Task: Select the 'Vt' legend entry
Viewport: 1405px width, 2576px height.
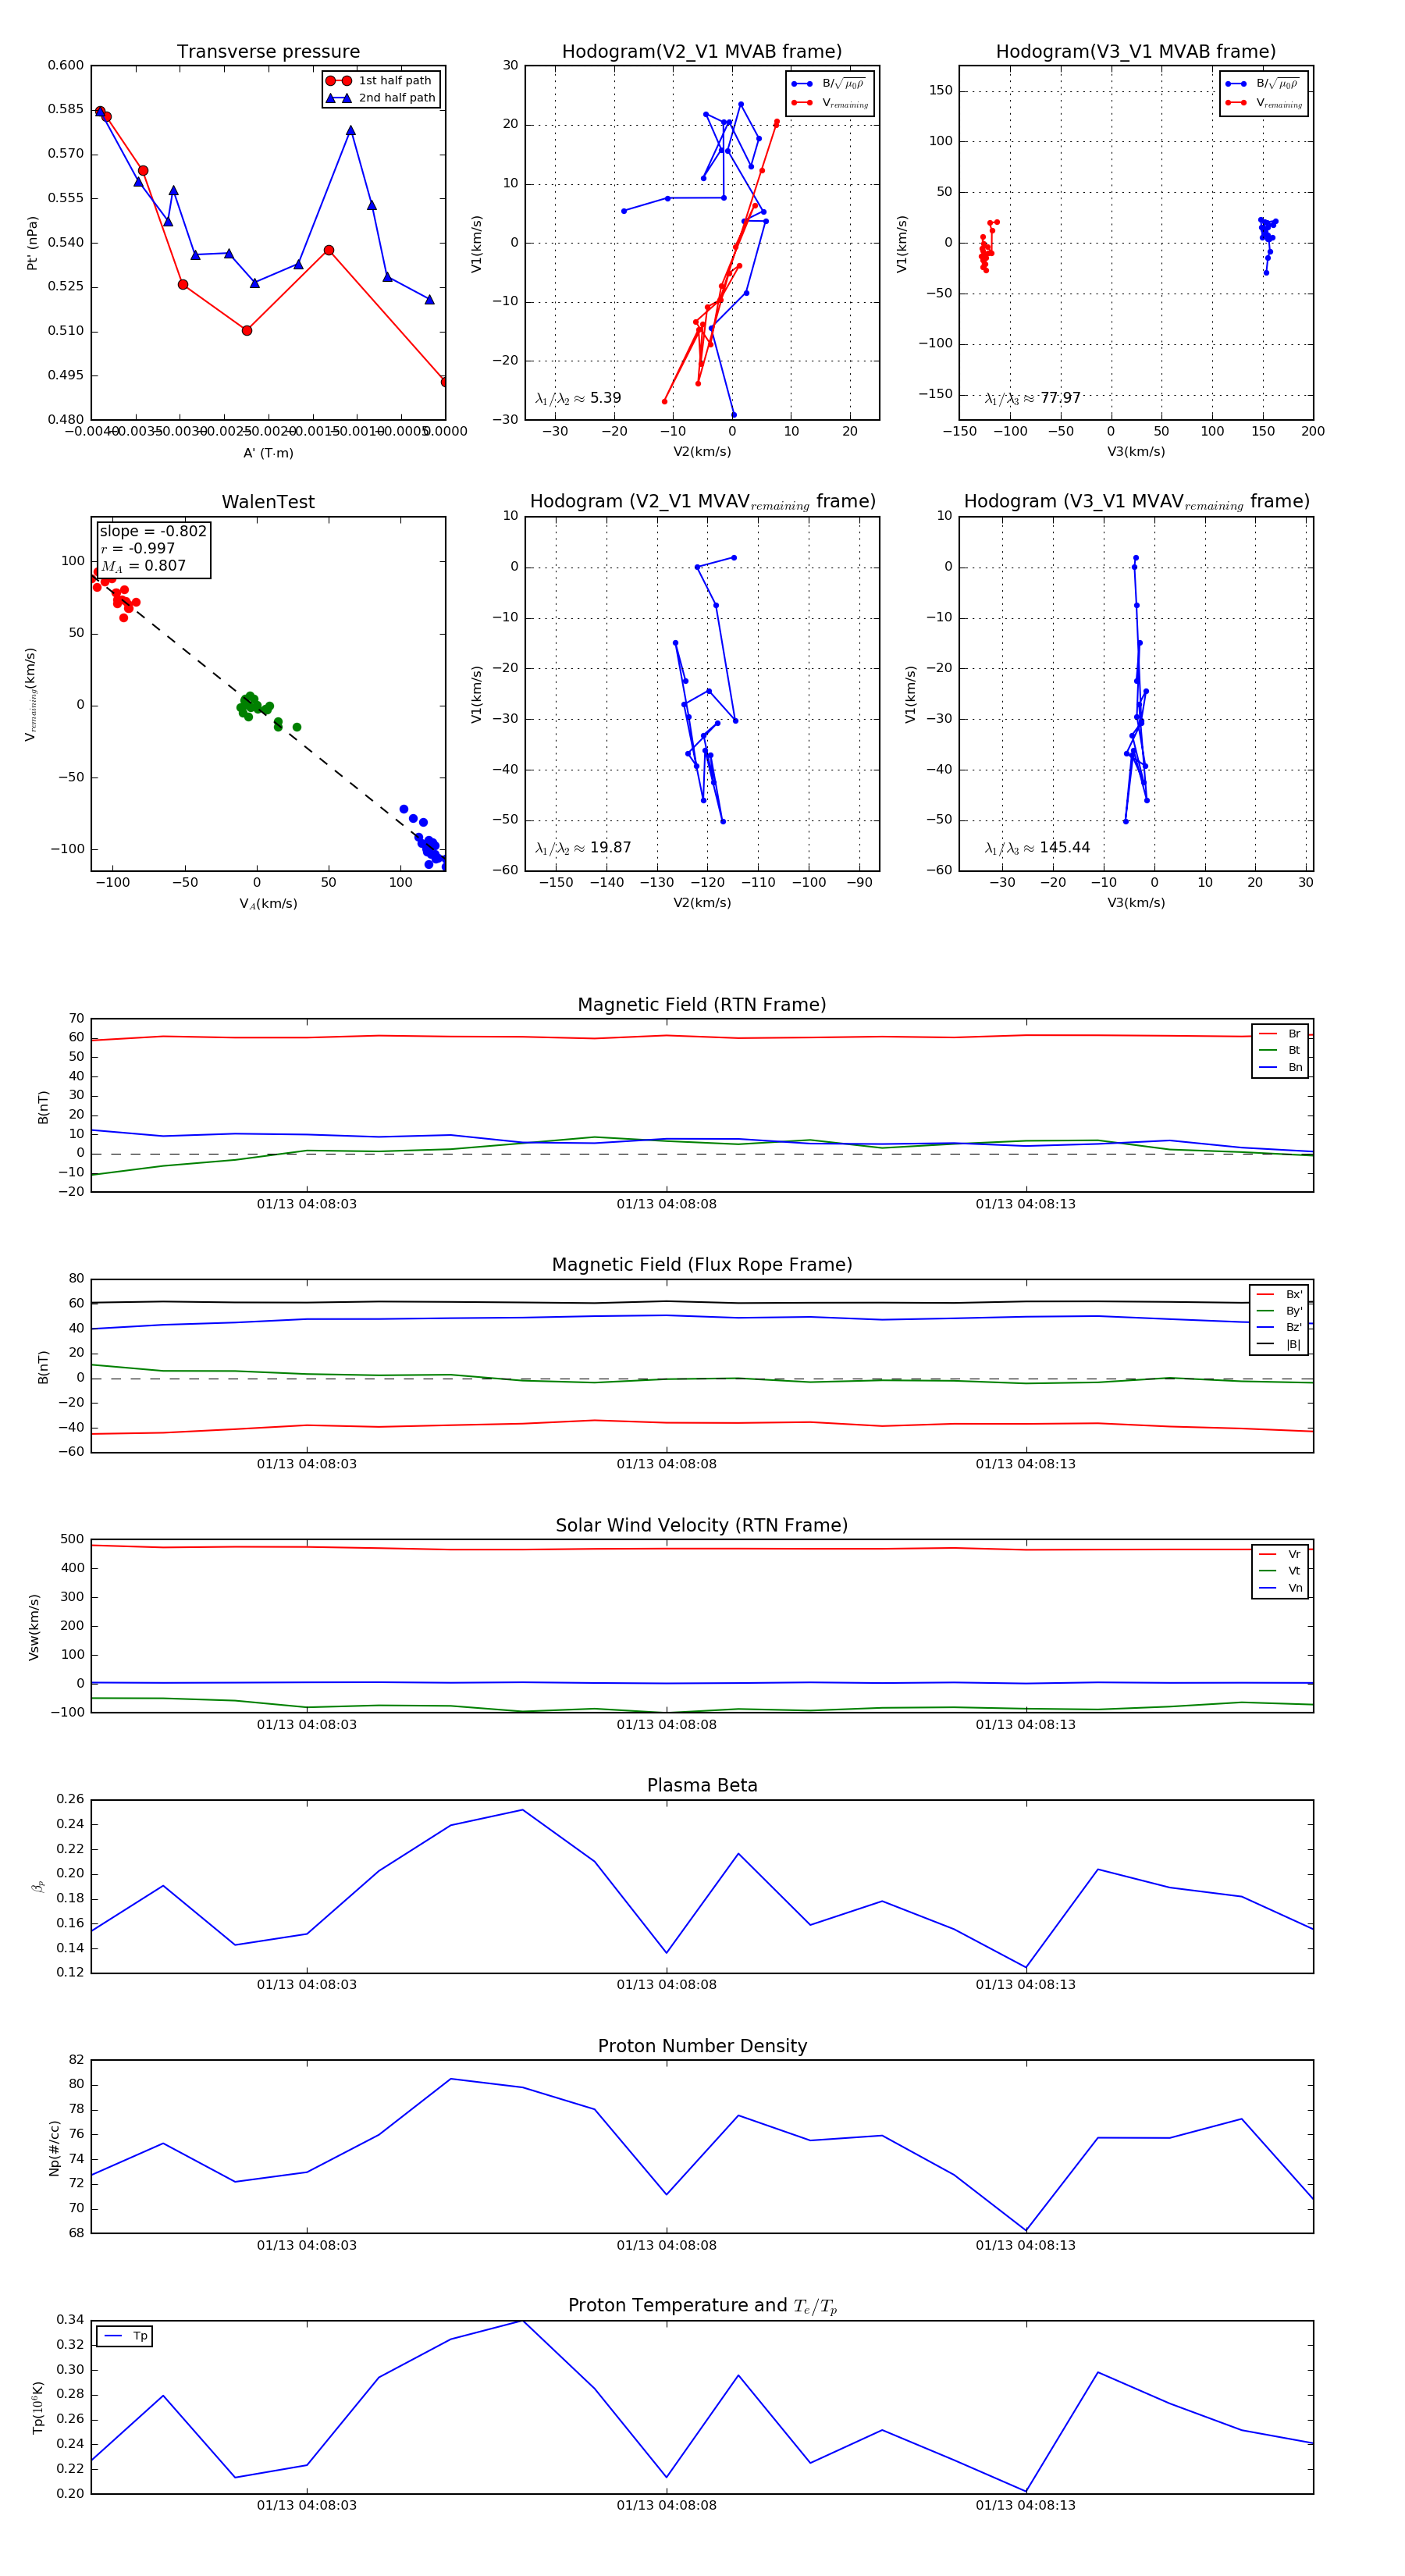Action: coord(1280,1571)
